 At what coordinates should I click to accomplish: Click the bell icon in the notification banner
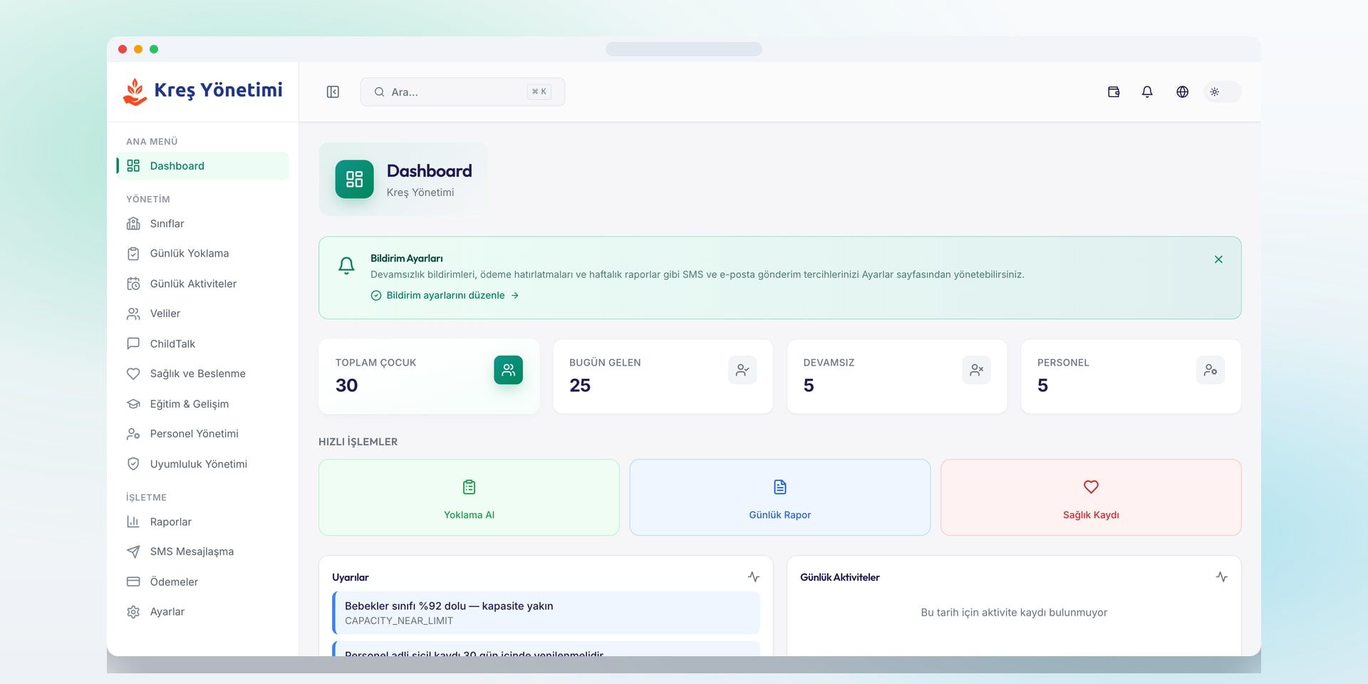pyautogui.click(x=346, y=266)
